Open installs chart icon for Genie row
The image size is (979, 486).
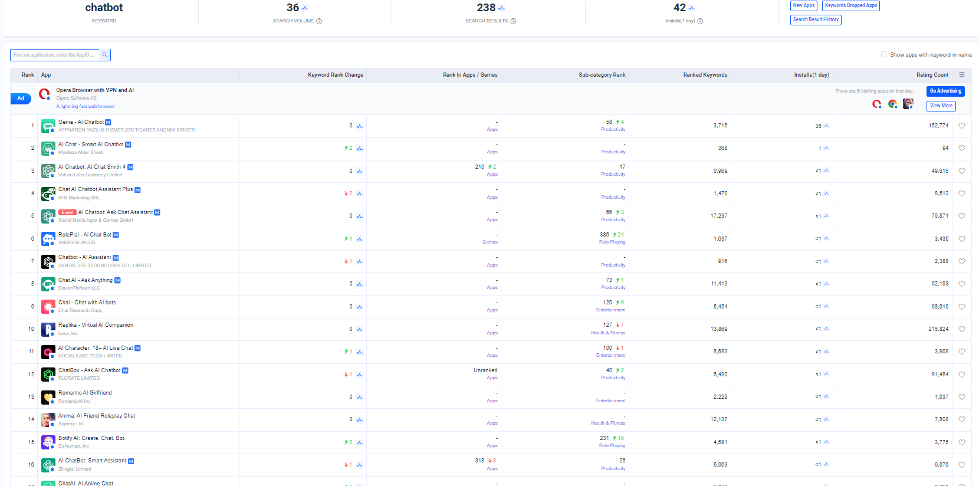826,126
